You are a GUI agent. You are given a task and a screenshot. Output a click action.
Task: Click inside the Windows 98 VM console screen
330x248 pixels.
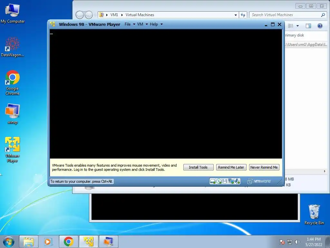coord(166,94)
